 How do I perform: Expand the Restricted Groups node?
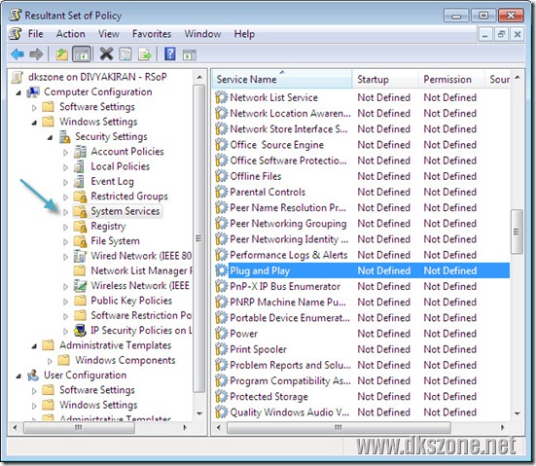click(65, 197)
